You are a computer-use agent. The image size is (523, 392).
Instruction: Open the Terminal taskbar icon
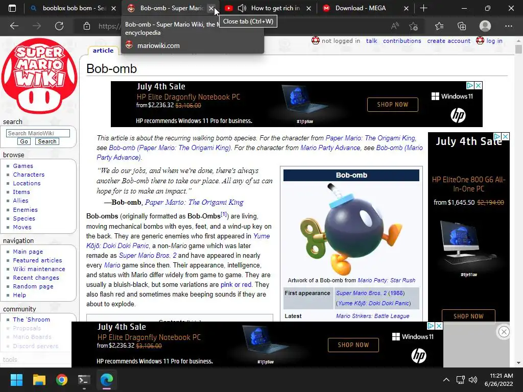tap(84, 380)
